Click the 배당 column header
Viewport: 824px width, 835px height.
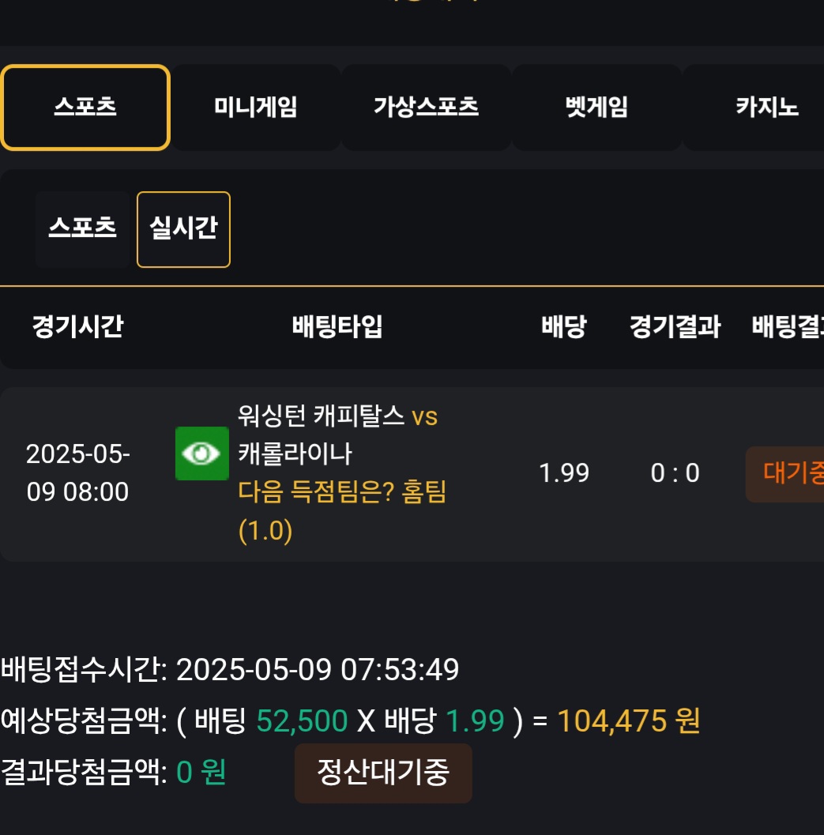[564, 326]
